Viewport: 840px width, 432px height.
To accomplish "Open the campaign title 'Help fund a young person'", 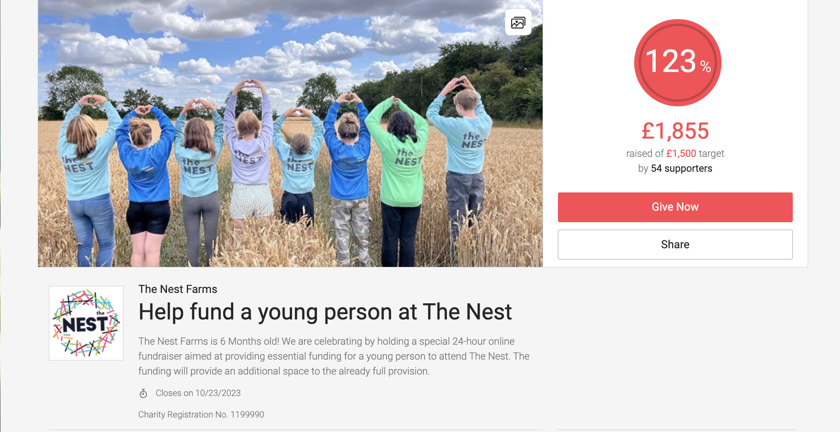I will tap(325, 312).
